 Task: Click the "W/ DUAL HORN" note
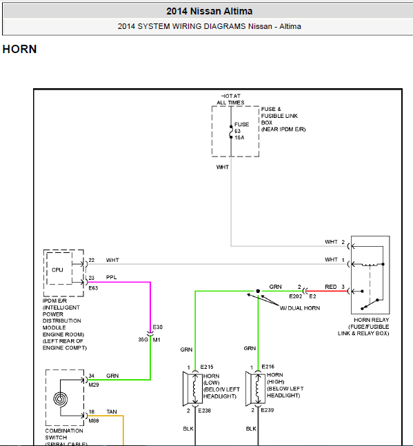[x=300, y=308]
